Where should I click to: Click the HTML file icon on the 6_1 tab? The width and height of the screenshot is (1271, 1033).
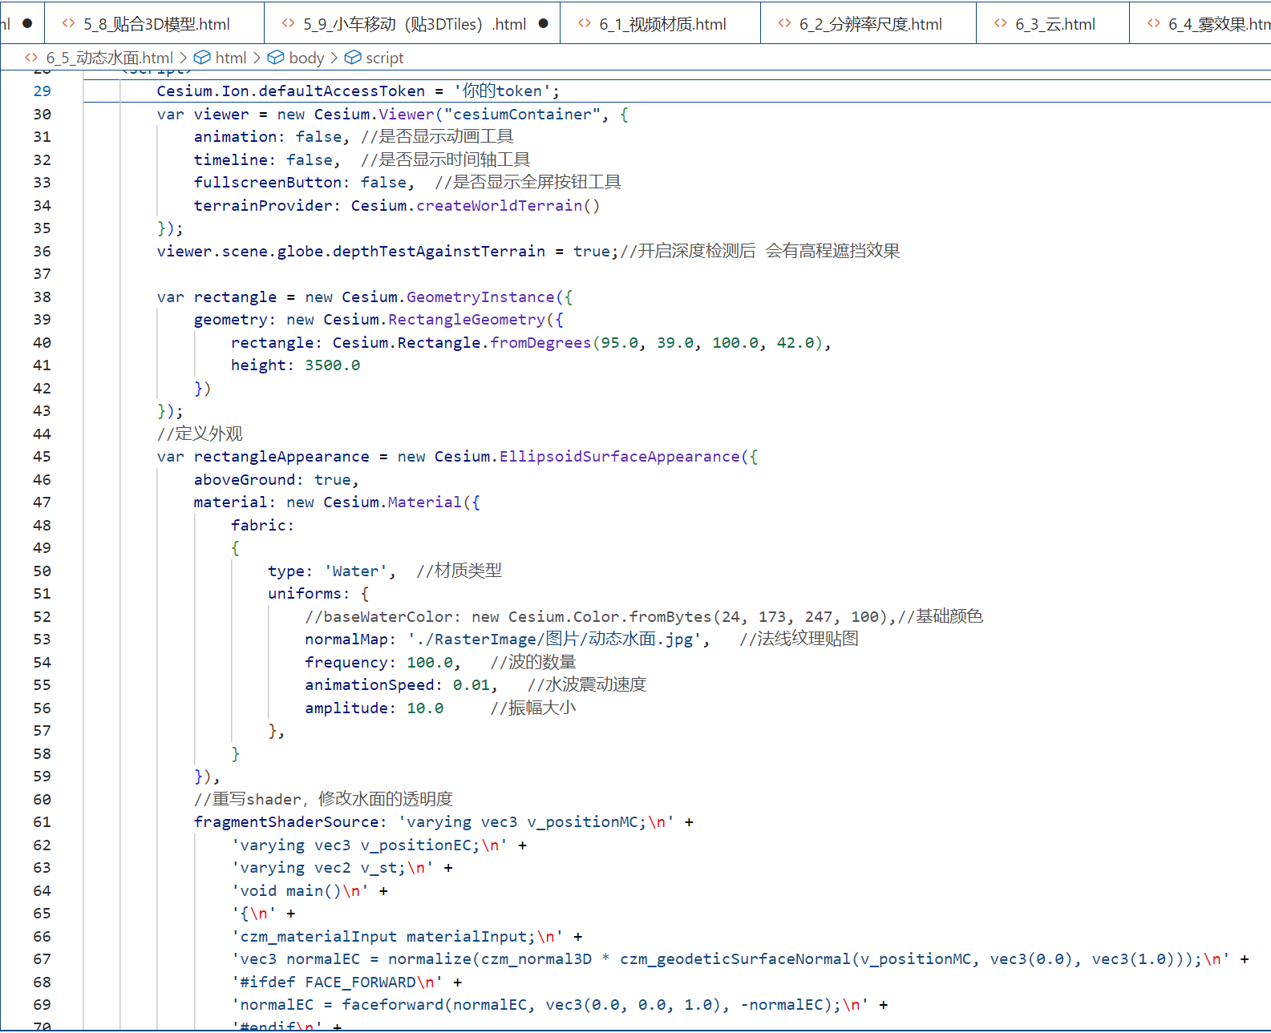585,24
